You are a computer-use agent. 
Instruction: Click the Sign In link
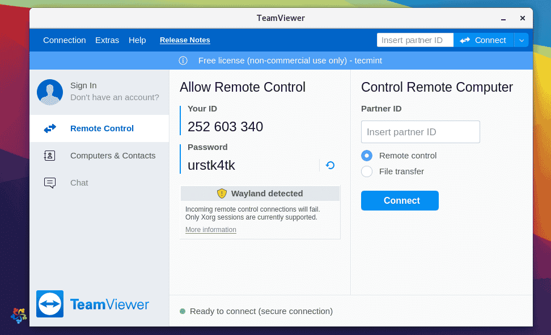(83, 85)
